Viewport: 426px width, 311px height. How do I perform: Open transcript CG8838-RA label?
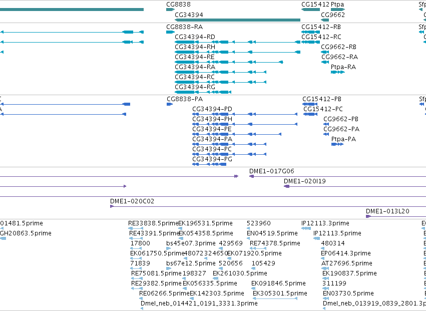point(185,27)
